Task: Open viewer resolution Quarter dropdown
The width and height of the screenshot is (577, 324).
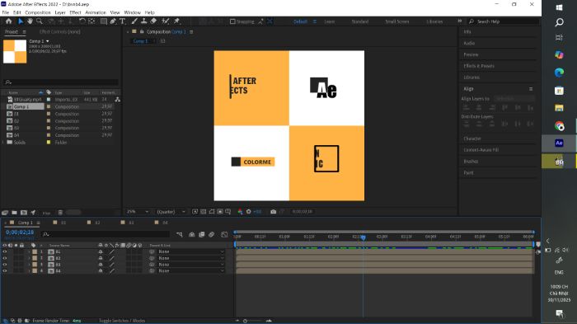Action: click(171, 212)
